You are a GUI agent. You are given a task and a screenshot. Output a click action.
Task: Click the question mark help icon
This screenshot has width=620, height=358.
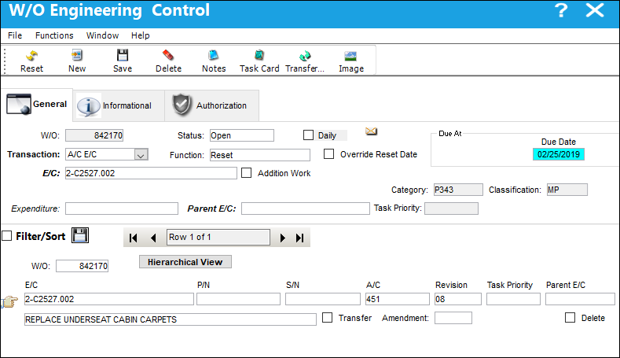[x=561, y=10]
